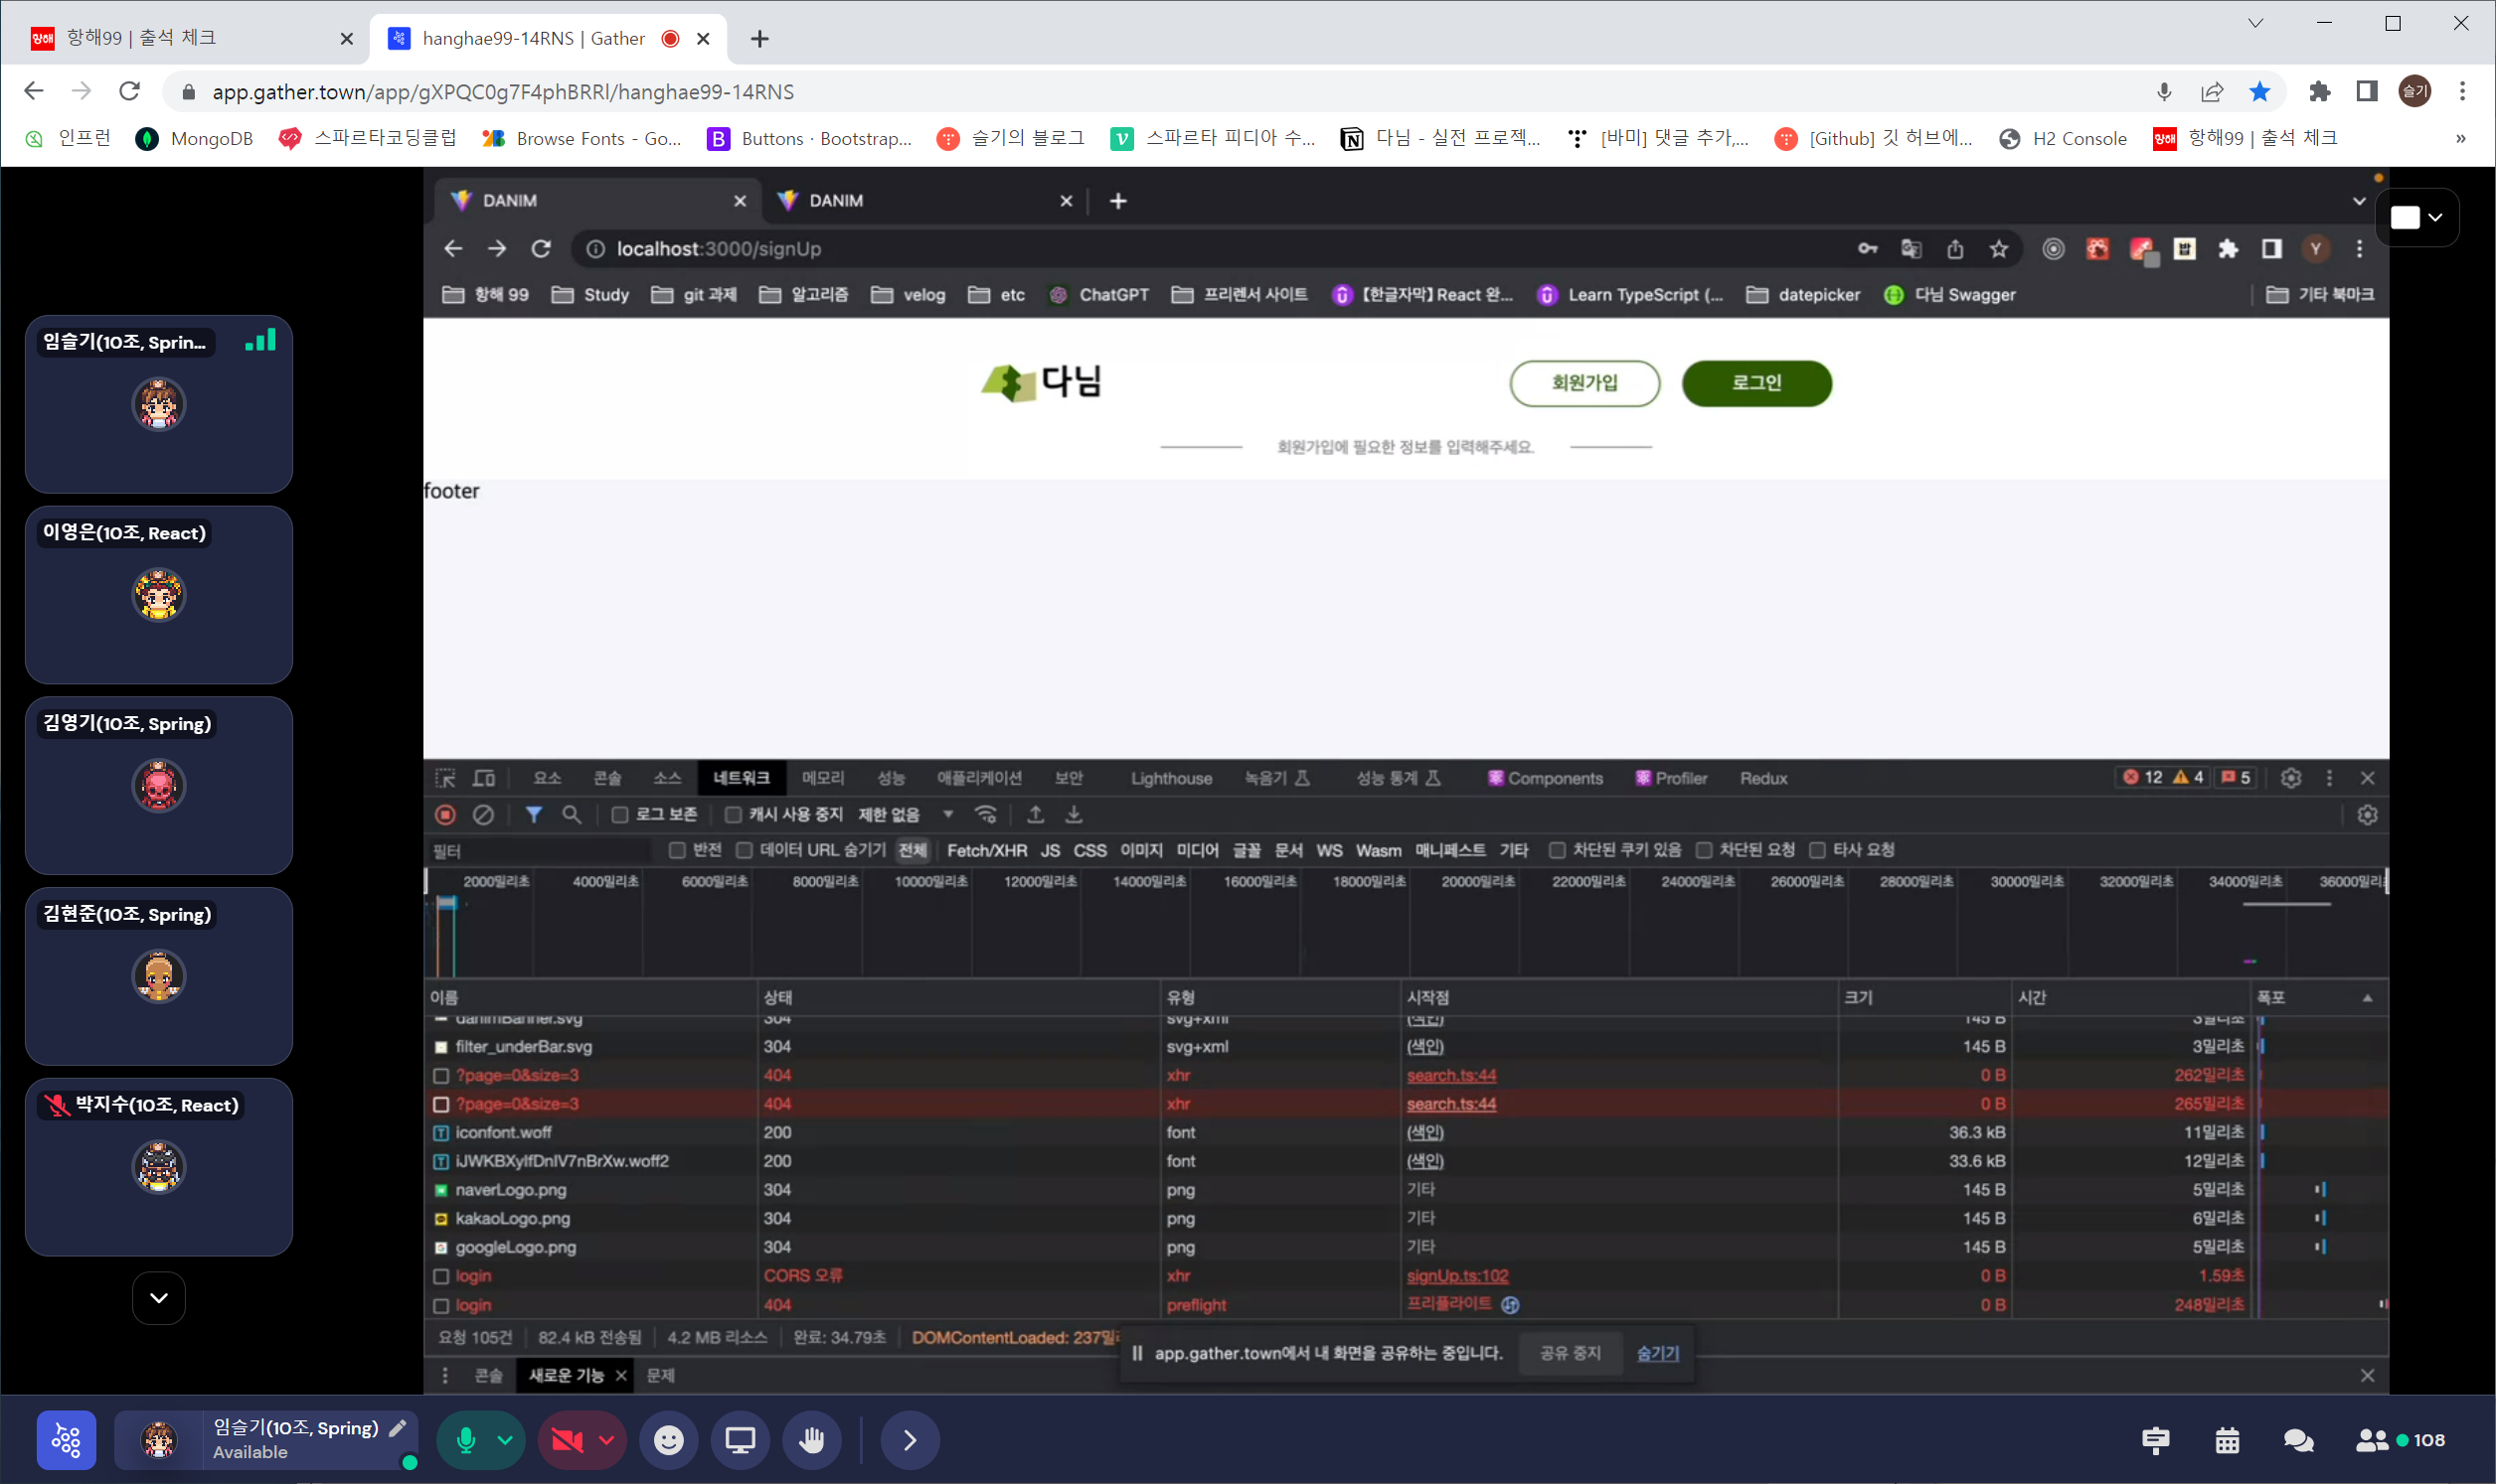Switch to the Components DevTools tab
This screenshot has width=2496, height=1484.
pos(1546,778)
